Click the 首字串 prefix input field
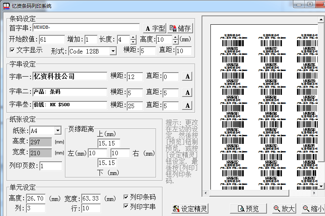 86,28
